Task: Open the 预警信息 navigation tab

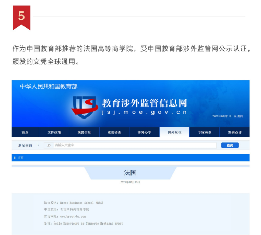Action: (84, 132)
